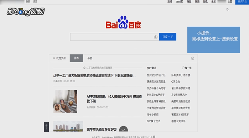Open 地图 in the top navigation
The width and height of the screenshot is (249, 138).
tap(189, 1)
